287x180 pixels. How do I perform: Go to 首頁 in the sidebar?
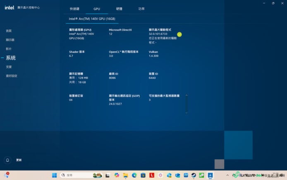coord(9,31)
